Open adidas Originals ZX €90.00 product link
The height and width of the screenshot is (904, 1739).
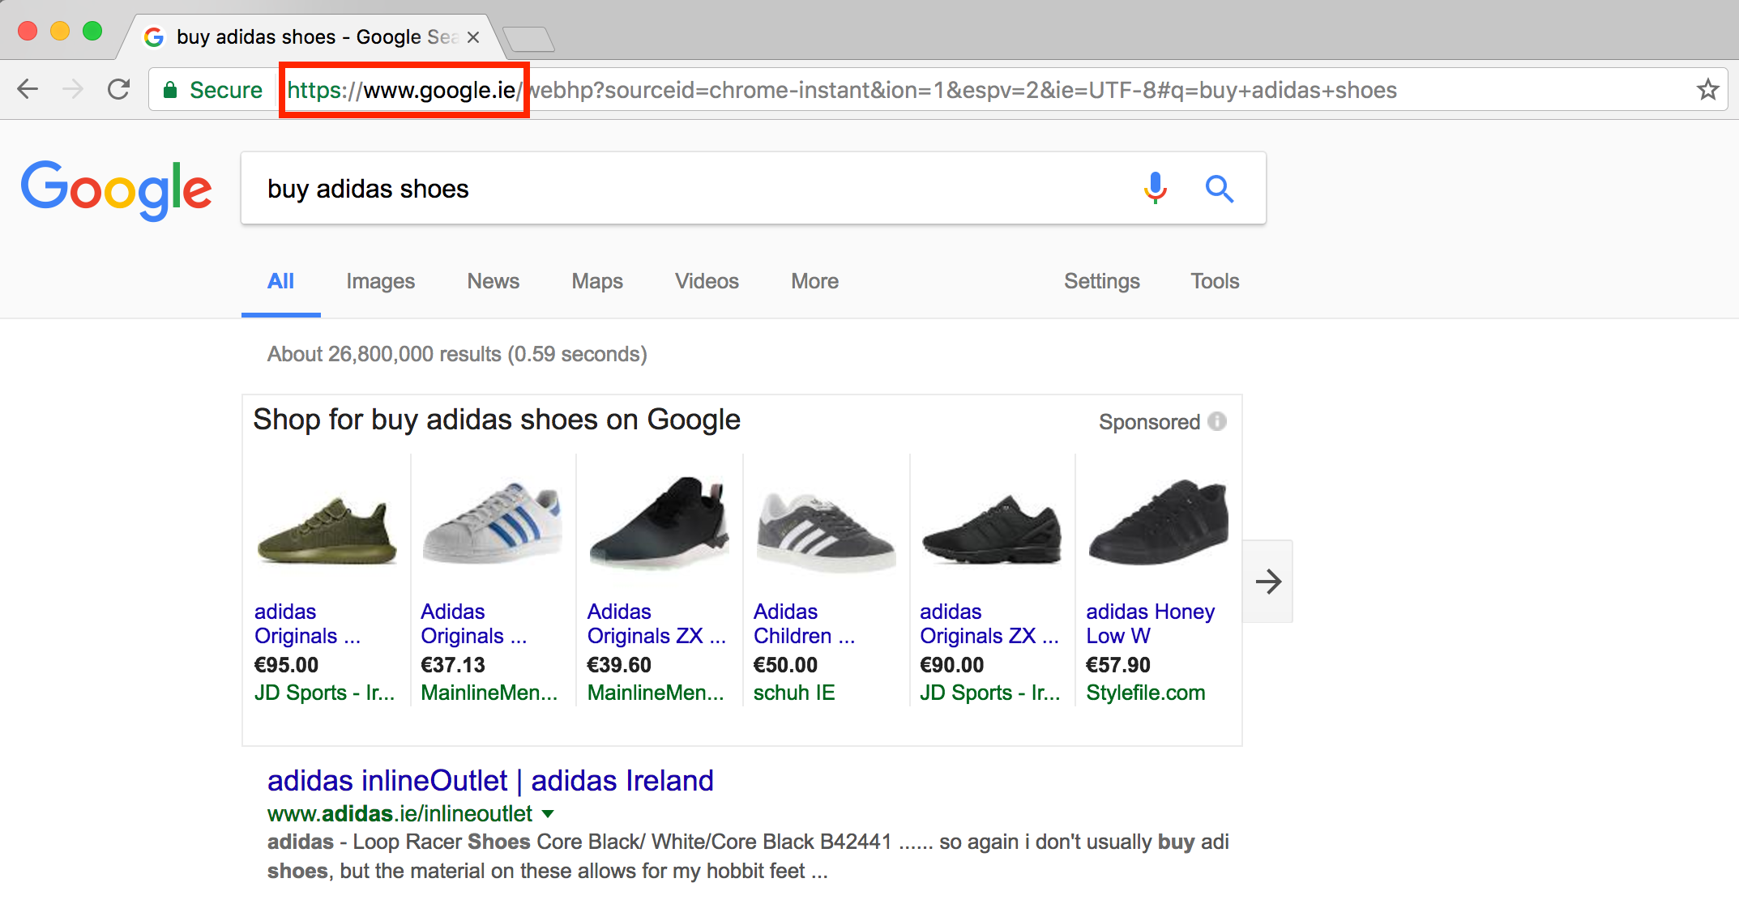tap(989, 624)
